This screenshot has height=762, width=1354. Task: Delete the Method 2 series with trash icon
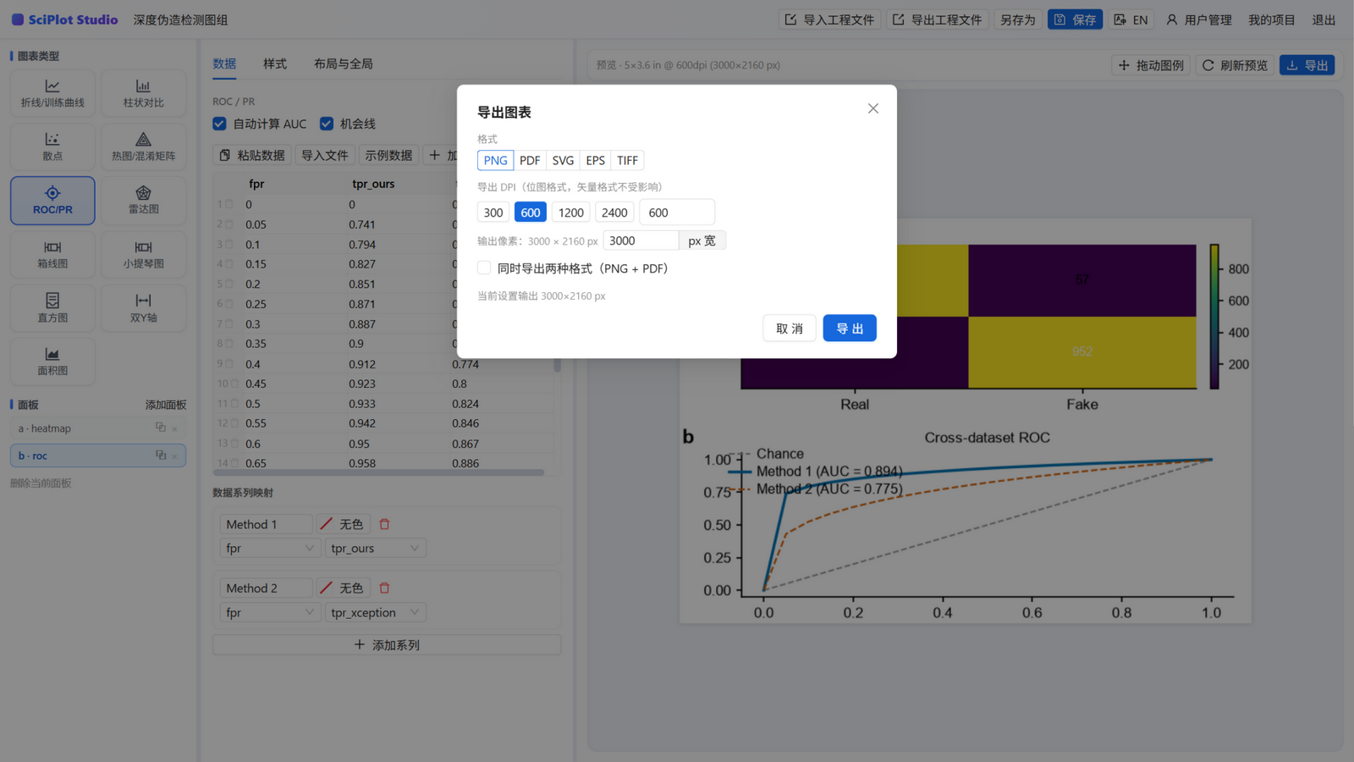pyautogui.click(x=384, y=588)
